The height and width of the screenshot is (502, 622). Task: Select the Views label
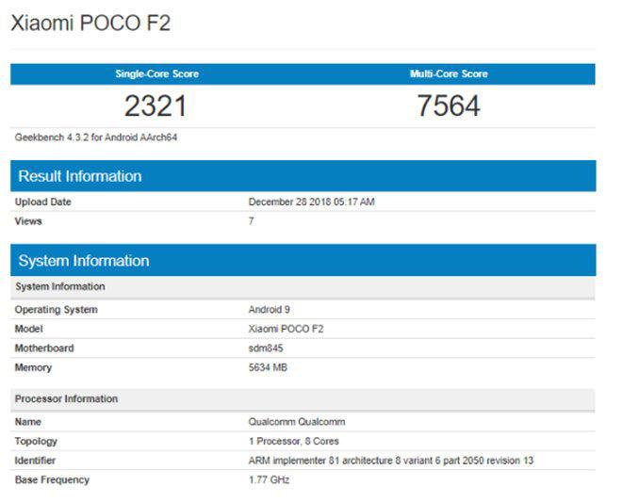(28, 221)
